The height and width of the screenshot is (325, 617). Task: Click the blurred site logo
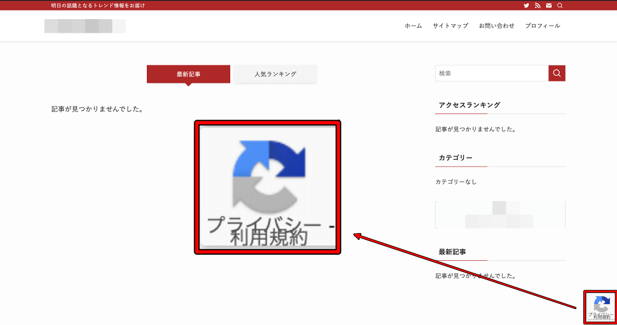coord(85,26)
